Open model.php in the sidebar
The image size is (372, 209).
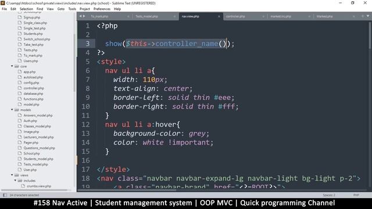[31, 105]
